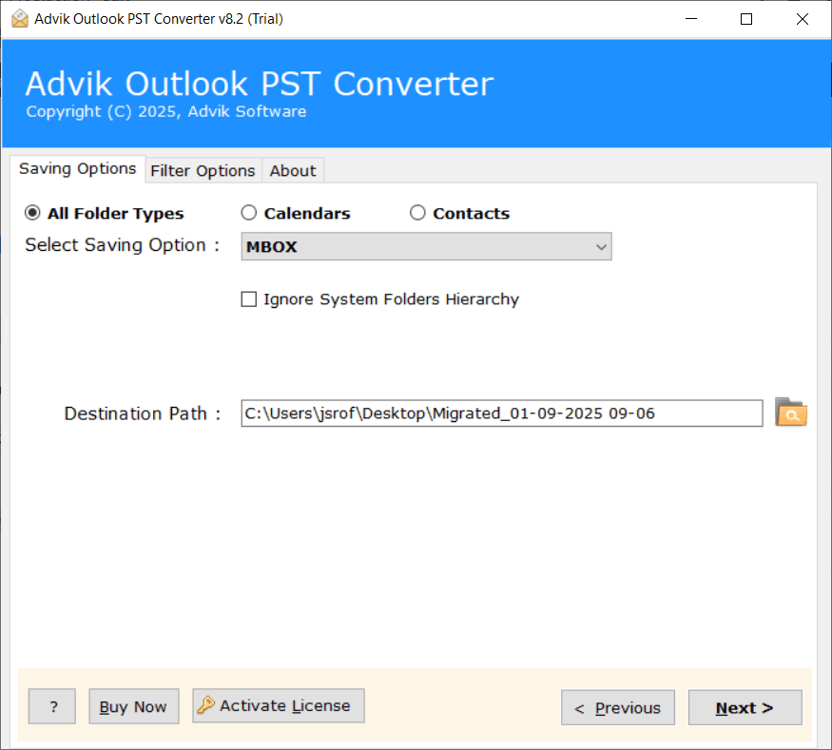This screenshot has width=832, height=750.
Task: Click the 'Select Saving Option :' label
Action: click(123, 245)
